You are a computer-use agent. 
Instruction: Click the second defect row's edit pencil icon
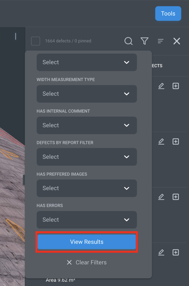161,141
